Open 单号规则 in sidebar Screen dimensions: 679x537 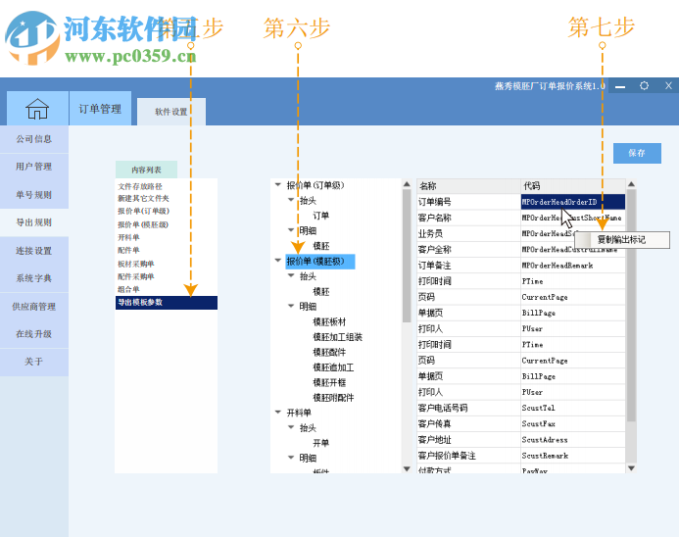pos(34,195)
